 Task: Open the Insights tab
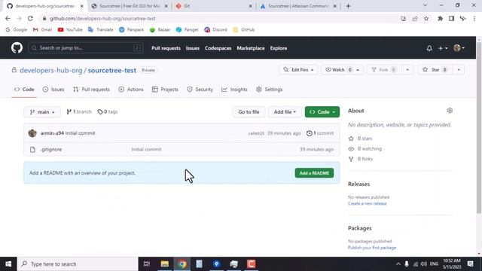point(234,90)
